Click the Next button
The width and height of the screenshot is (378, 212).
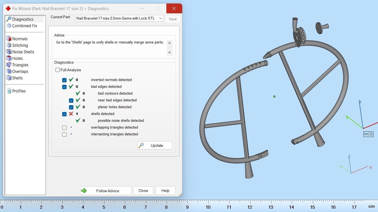(173, 19)
